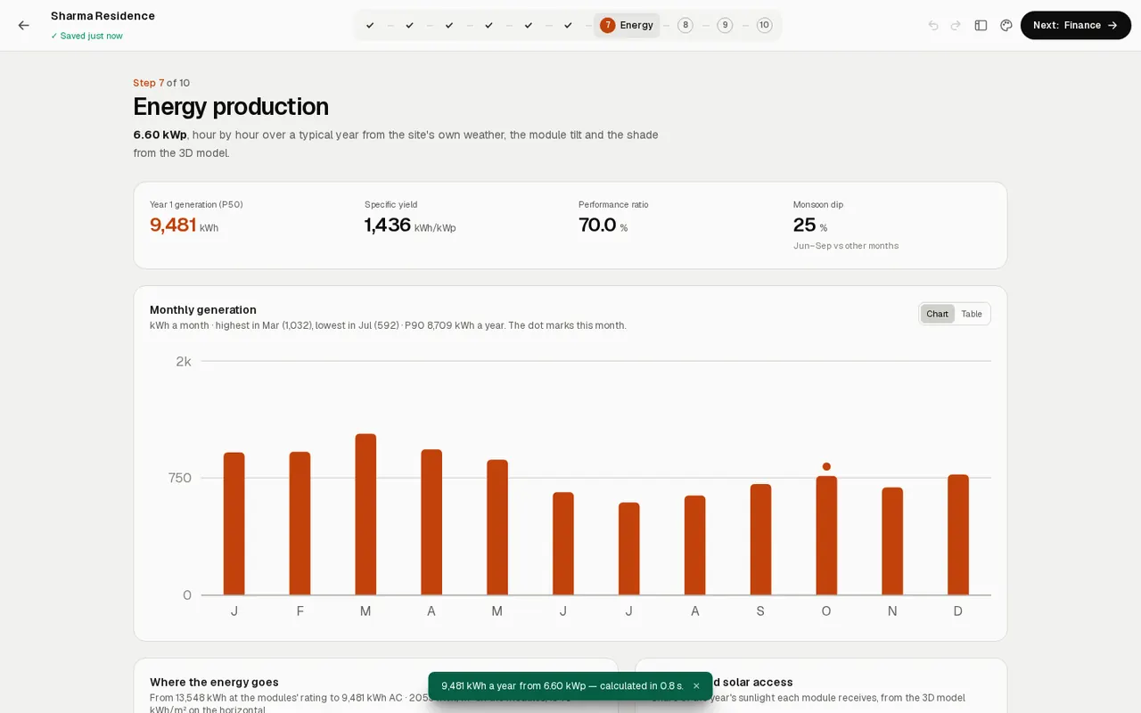This screenshot has width=1141, height=713.
Task: Click the 2k axis label
Action: pos(184,361)
